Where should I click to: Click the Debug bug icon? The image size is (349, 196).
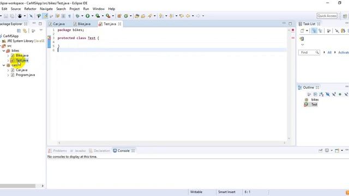[x=77, y=16]
